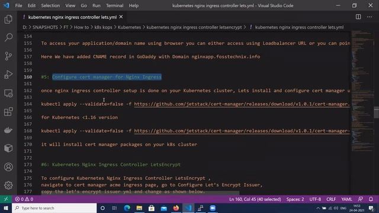
Task: Click the horizontal scrollbar at editor bottom
Action: (140, 193)
